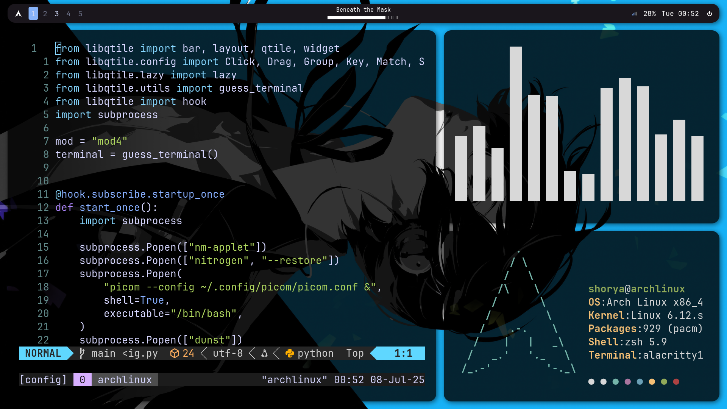Select tmux window 0 archlinux
The height and width of the screenshot is (409, 727).
coord(116,380)
